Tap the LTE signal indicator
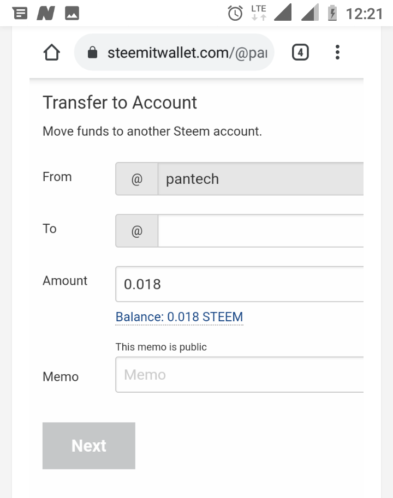 259,13
